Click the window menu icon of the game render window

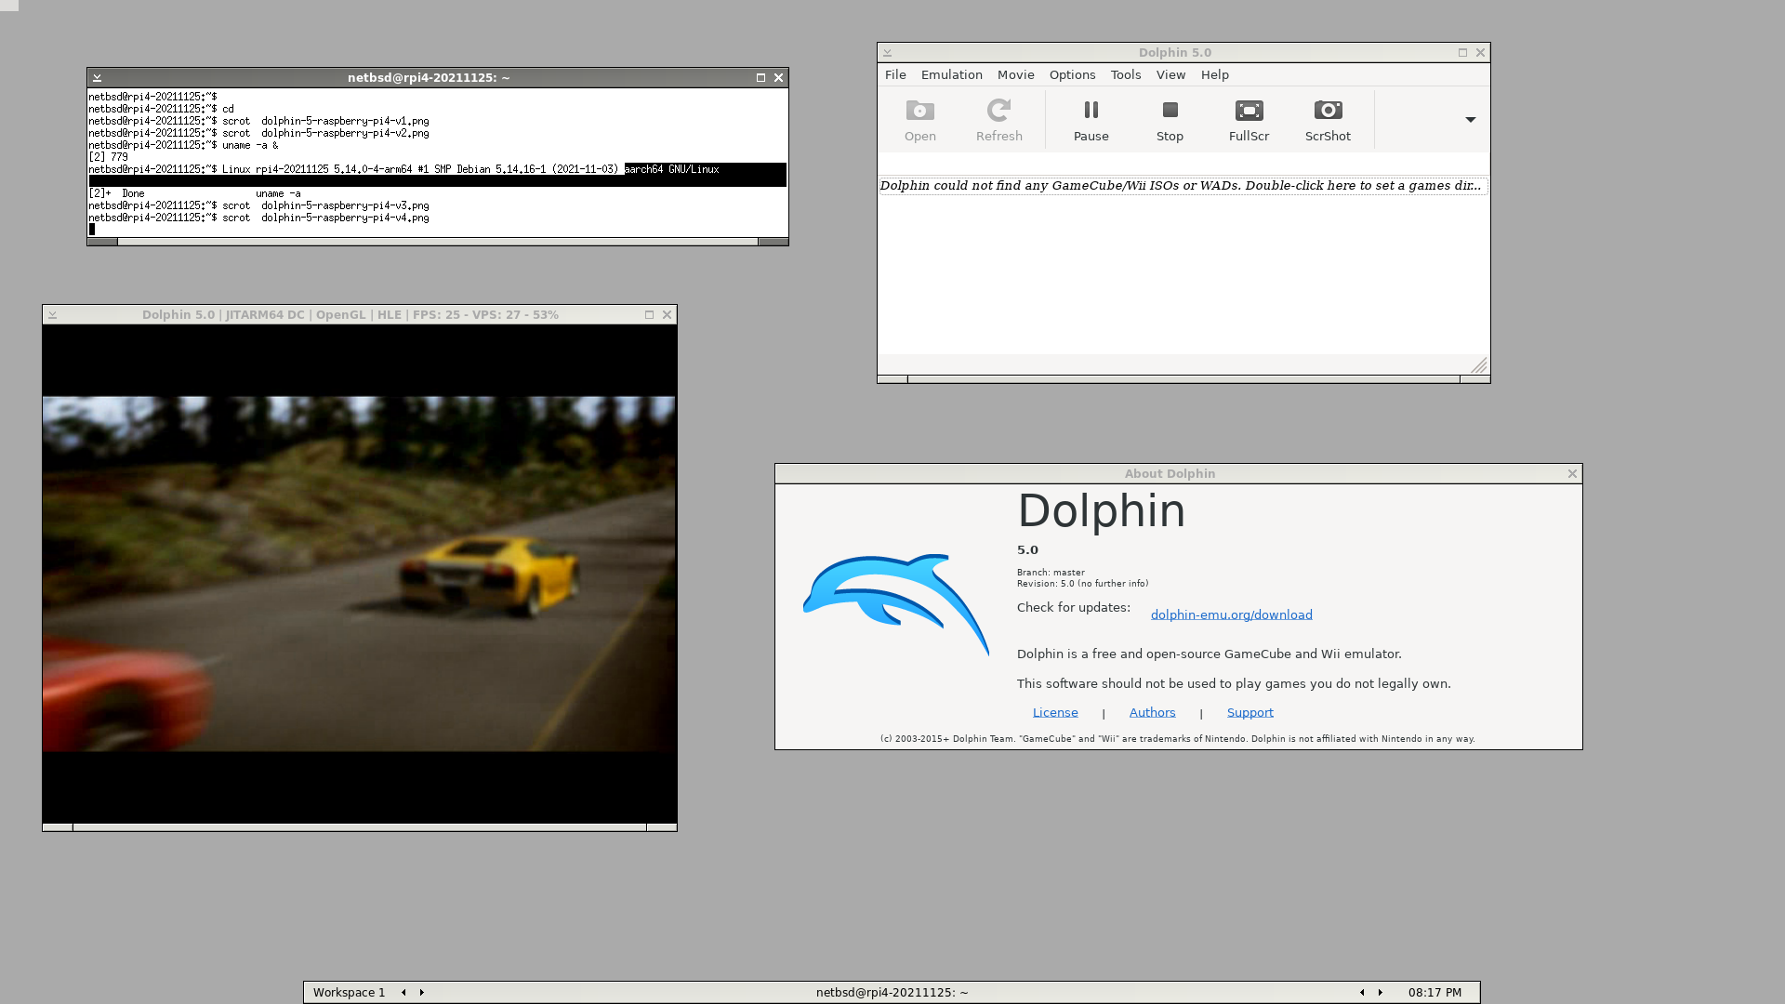tap(52, 315)
